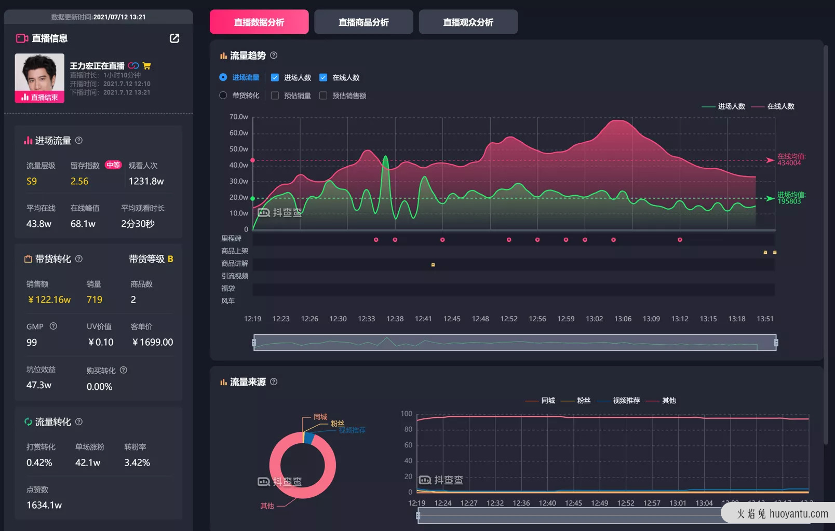Click the vertical scrollbar on the right
The width and height of the screenshot is (835, 531).
(x=826, y=244)
